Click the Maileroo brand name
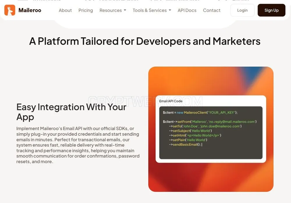 click(30, 10)
